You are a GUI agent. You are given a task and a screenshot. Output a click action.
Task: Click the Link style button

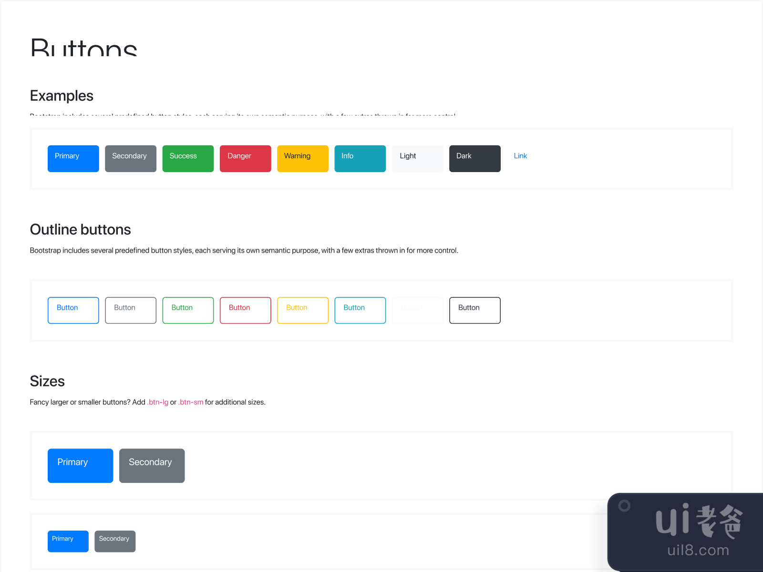520,156
